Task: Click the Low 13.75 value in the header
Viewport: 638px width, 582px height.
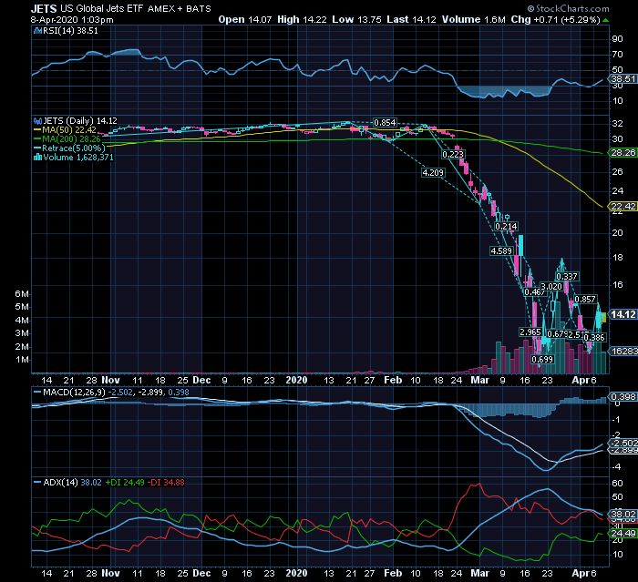Action: pyautogui.click(x=357, y=19)
